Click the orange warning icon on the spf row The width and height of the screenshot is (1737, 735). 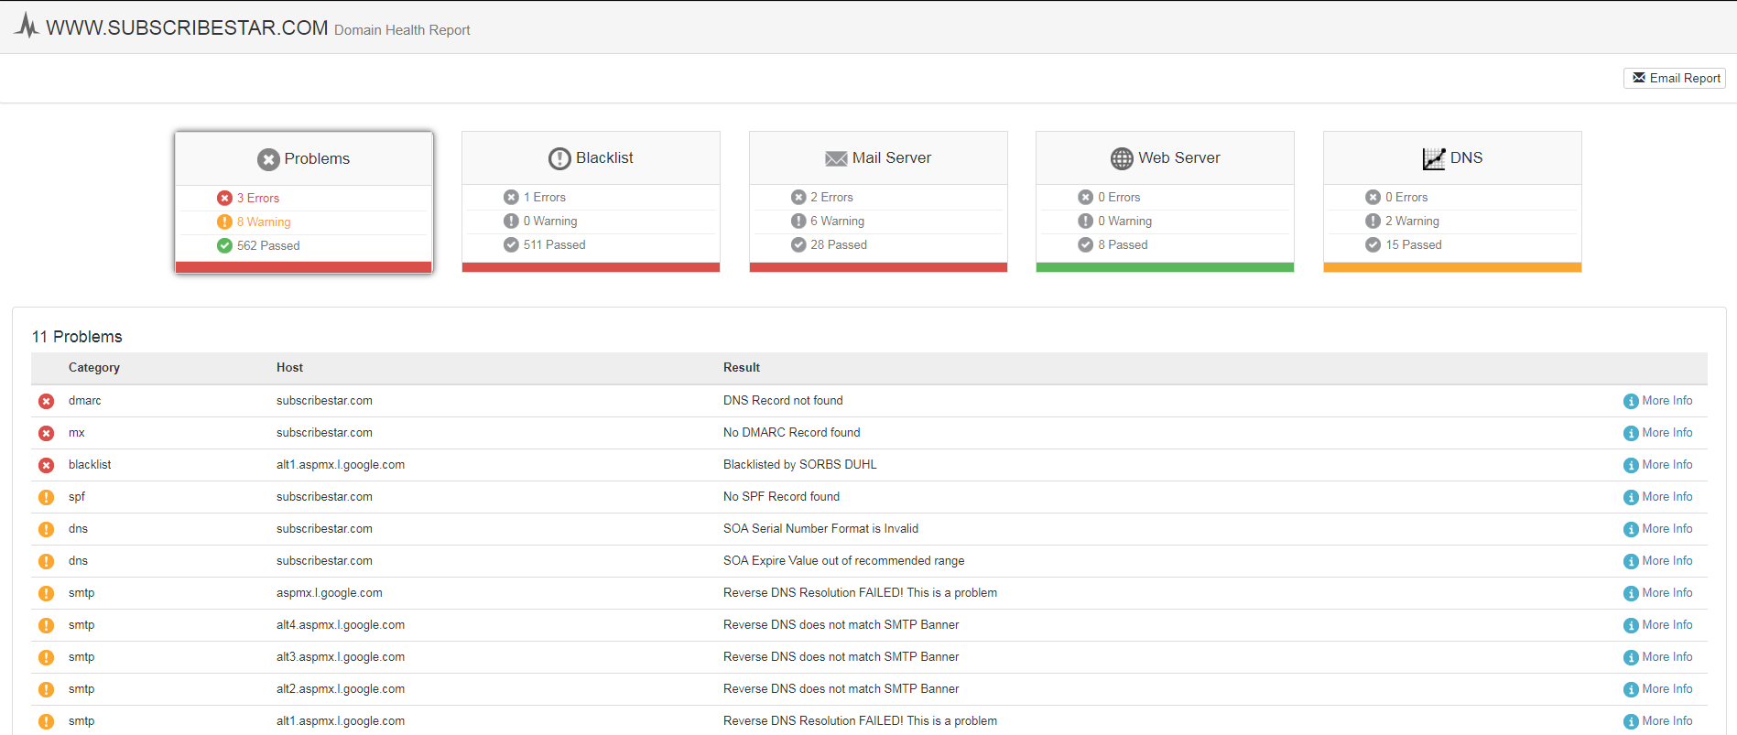click(x=46, y=497)
